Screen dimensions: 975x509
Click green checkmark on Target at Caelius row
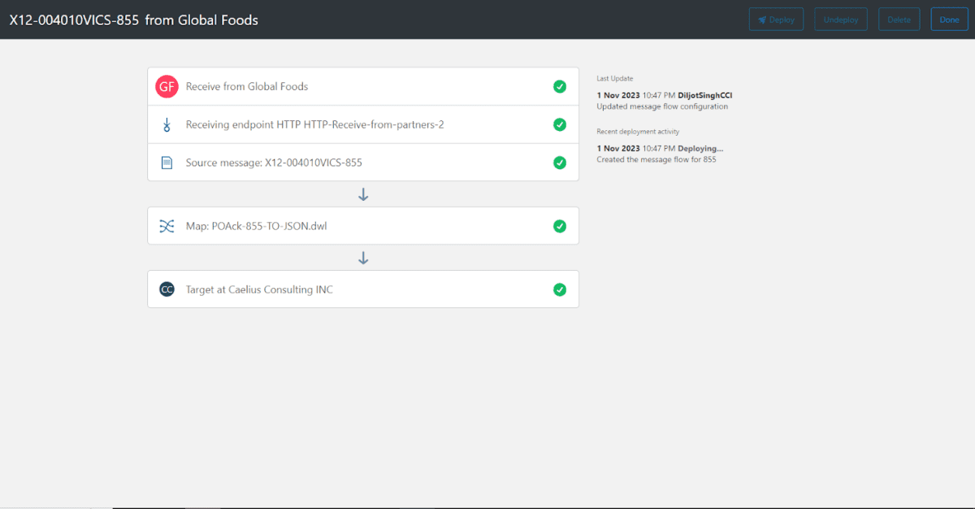click(x=560, y=289)
